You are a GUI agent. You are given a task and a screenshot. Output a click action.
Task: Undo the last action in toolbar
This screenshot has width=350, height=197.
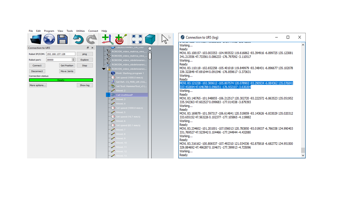click(x=78, y=39)
